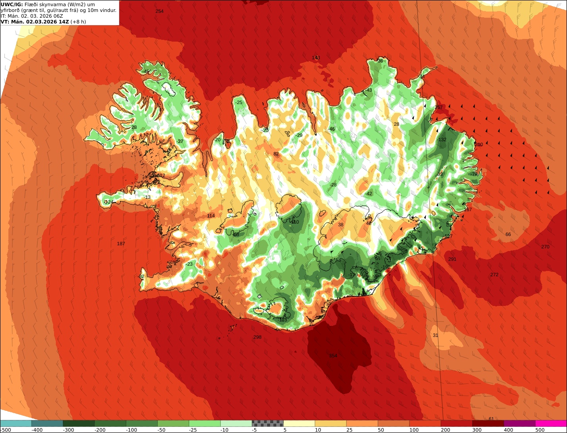Select the legend swatch between -400 and -300
The image size is (567, 433).
(x=47, y=423)
